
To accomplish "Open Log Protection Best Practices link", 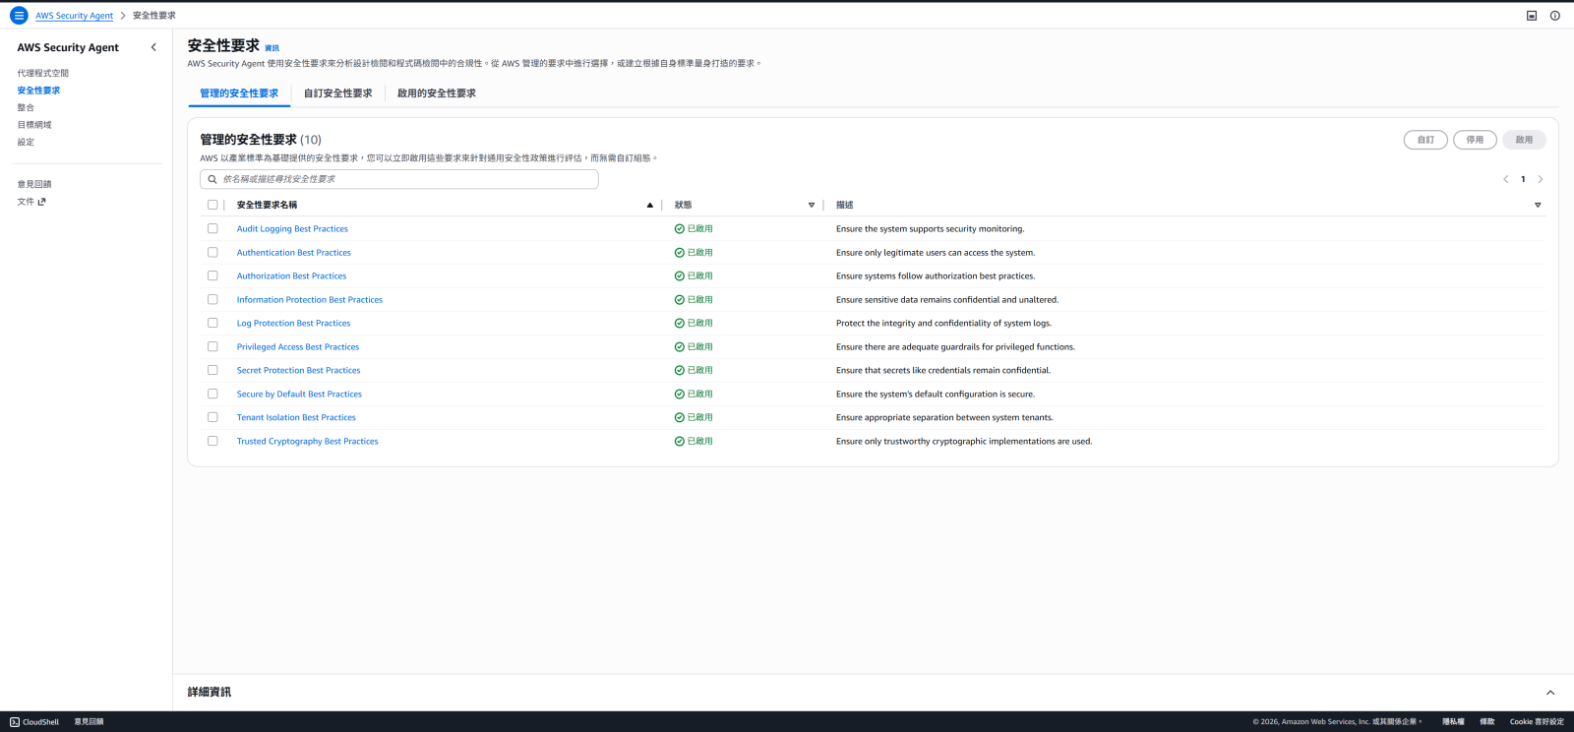I will 293,324.
